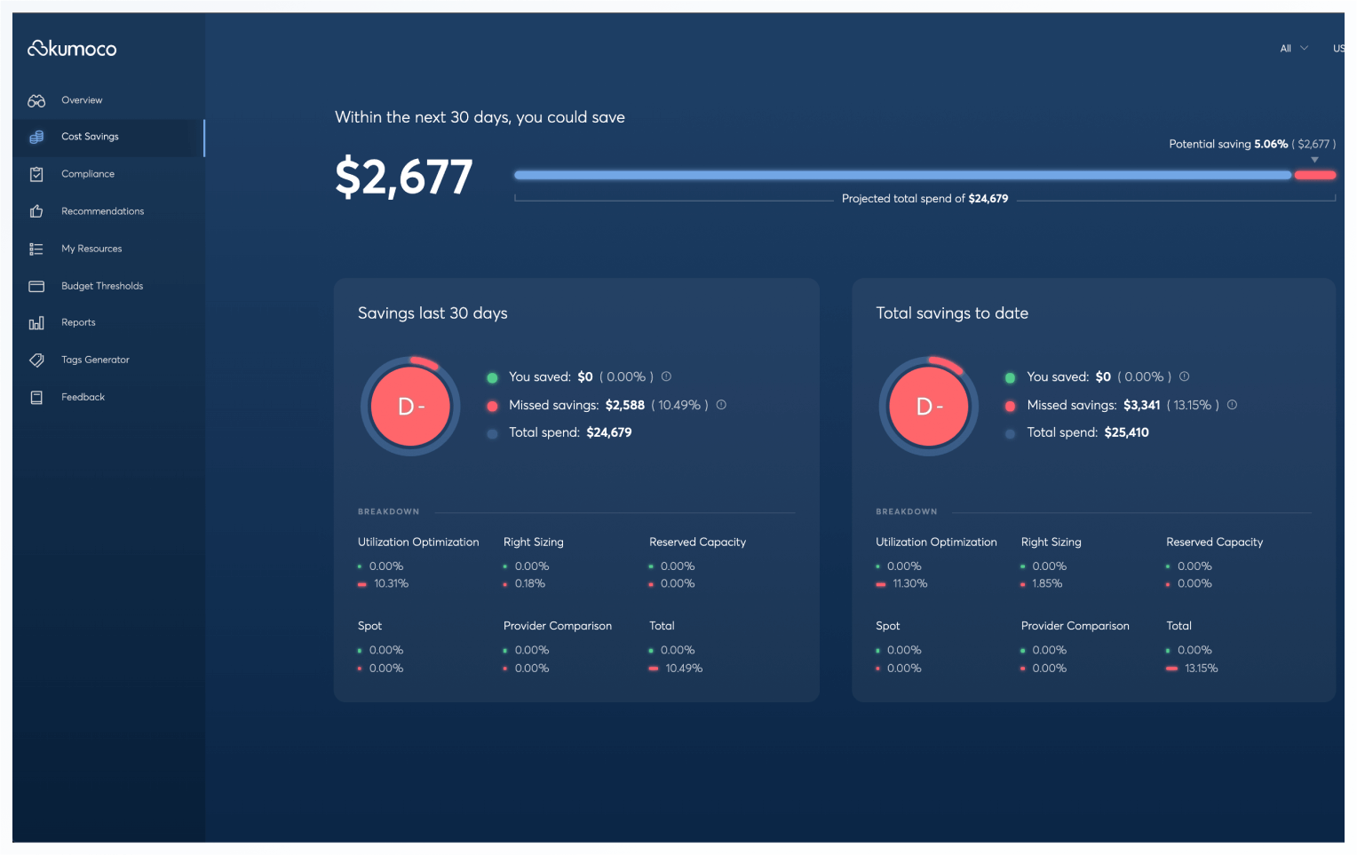
Task: Click the Recommendations thumbs-up icon
Action: point(36,211)
